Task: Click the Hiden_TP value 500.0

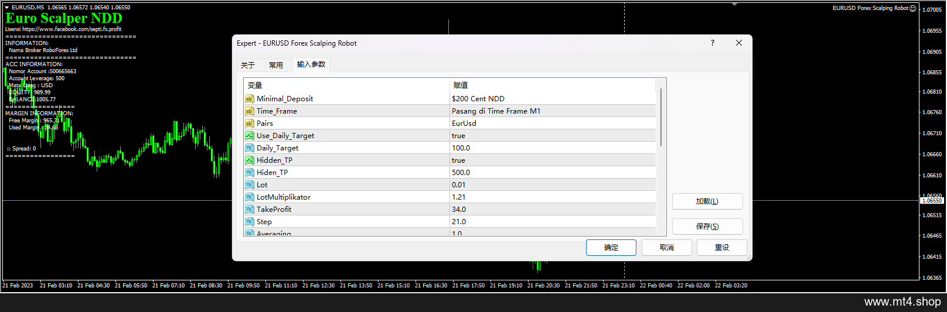Action: [x=553, y=173]
